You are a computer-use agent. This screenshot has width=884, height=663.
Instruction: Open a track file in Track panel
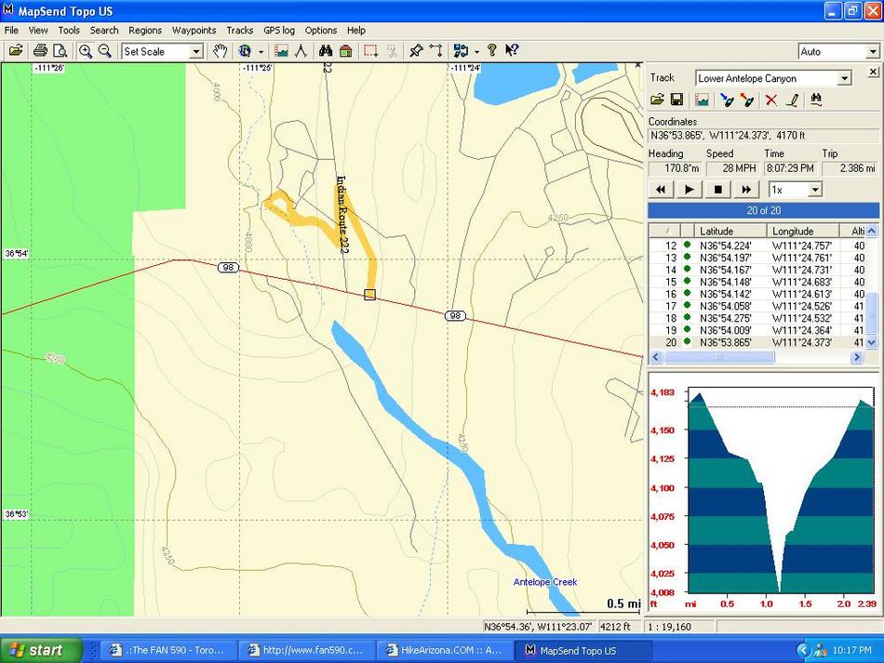point(657,99)
